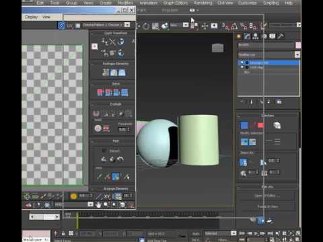Open the View reference coordinate dropdown
323x242 pixels.
pos(186,25)
